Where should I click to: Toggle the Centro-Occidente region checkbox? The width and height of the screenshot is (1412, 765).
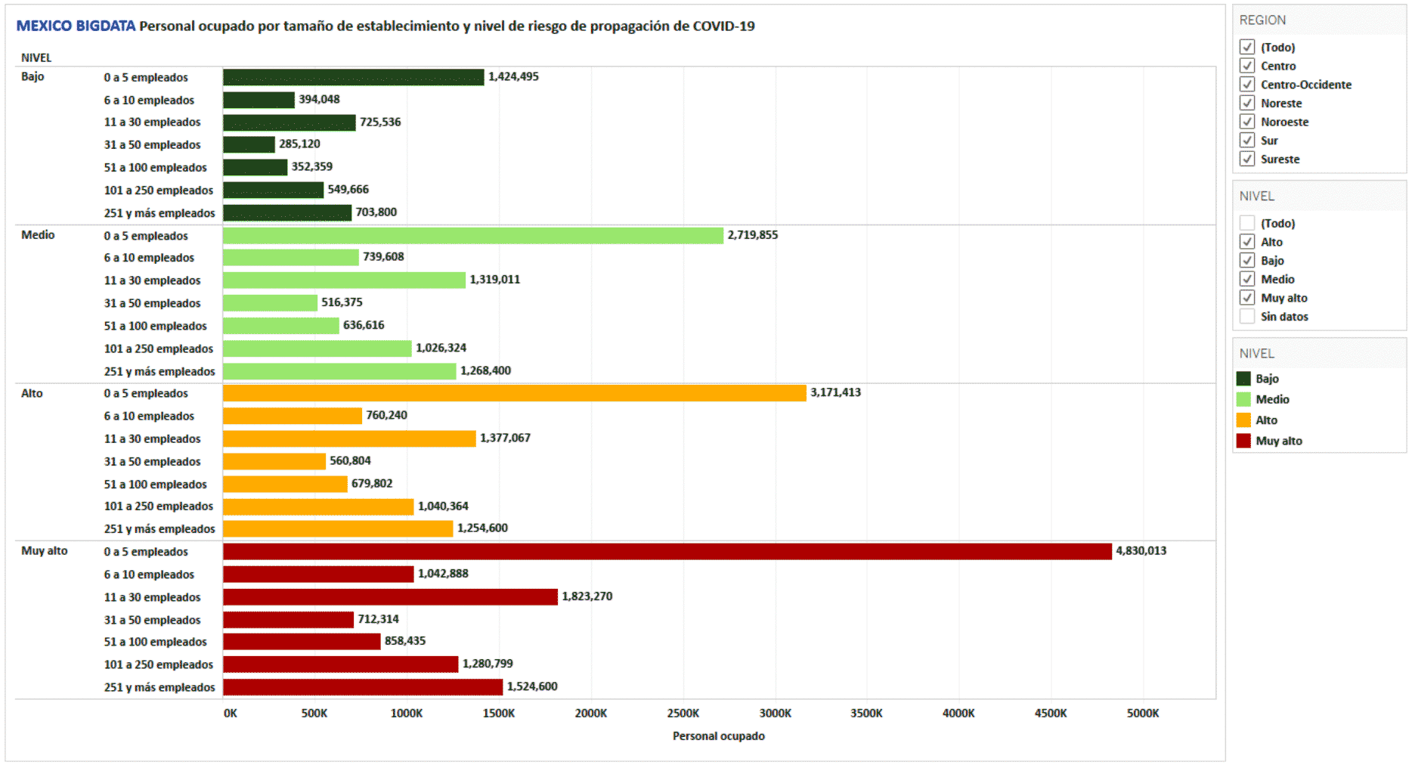(1248, 84)
